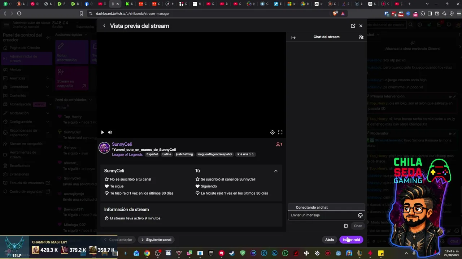Pop out the stream preview in a new window
The width and height of the screenshot is (462, 259).
(353, 26)
